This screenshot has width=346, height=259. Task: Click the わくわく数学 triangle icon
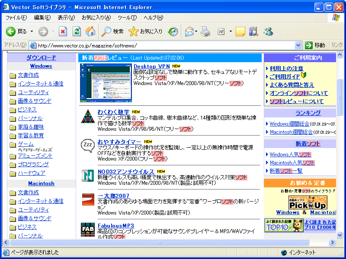(88, 116)
